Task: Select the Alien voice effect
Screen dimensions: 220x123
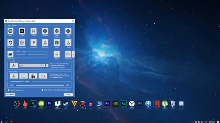Action: click(10, 31)
